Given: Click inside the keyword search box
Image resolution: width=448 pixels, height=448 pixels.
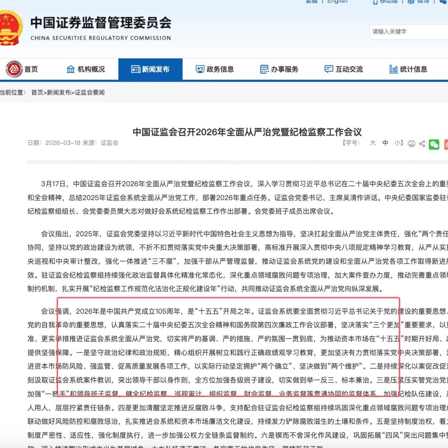Looking at the screenshot, I should click(406, 32).
